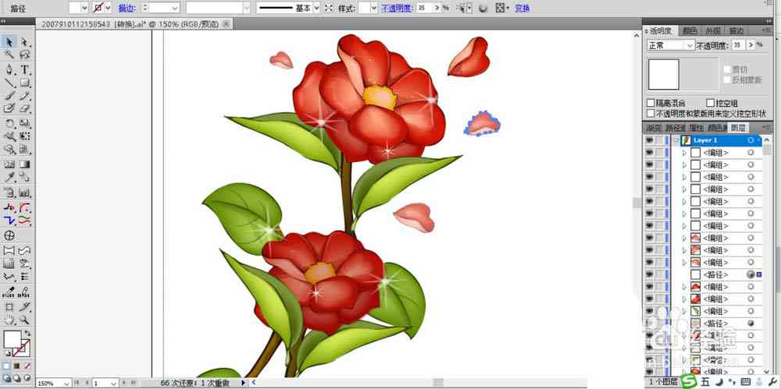Viewport: 781px width, 389px height.
Task: Select the Type (T) tool
Action: (25, 69)
